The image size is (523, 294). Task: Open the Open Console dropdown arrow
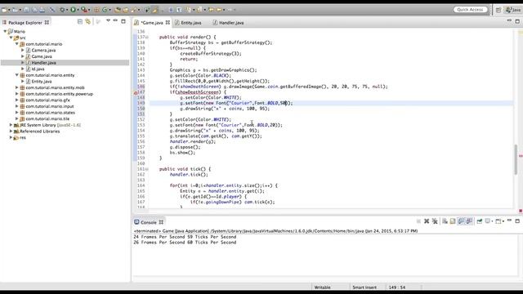(503, 221)
